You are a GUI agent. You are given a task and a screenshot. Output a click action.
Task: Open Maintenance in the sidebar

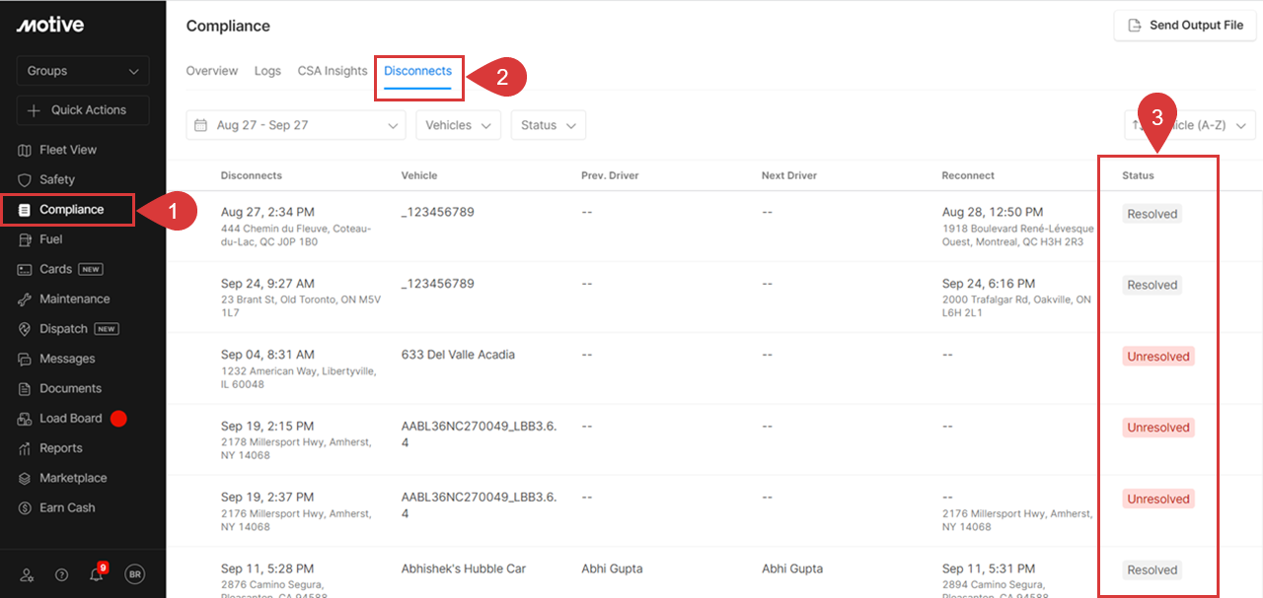coord(75,299)
